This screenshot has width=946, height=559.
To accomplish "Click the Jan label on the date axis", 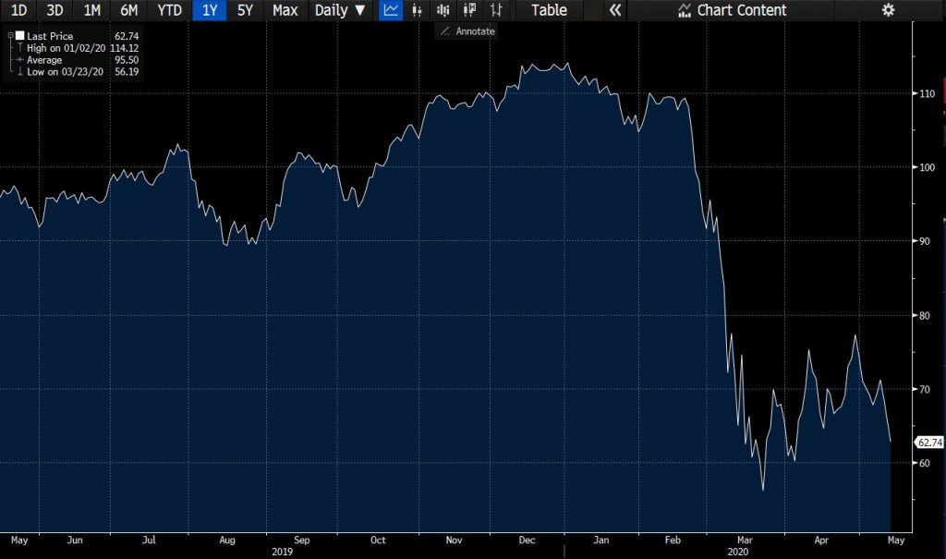I will tap(600, 540).
